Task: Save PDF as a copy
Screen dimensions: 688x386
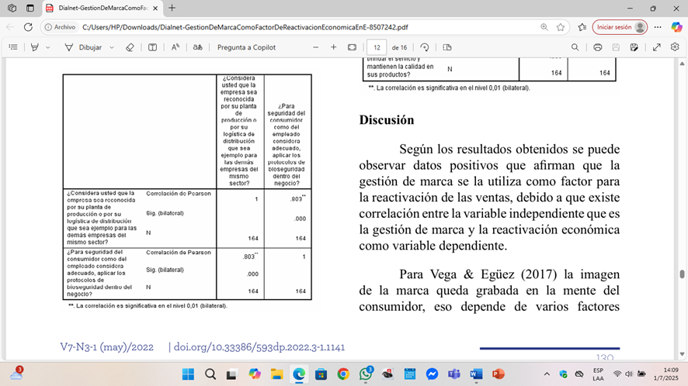Action: [x=634, y=47]
